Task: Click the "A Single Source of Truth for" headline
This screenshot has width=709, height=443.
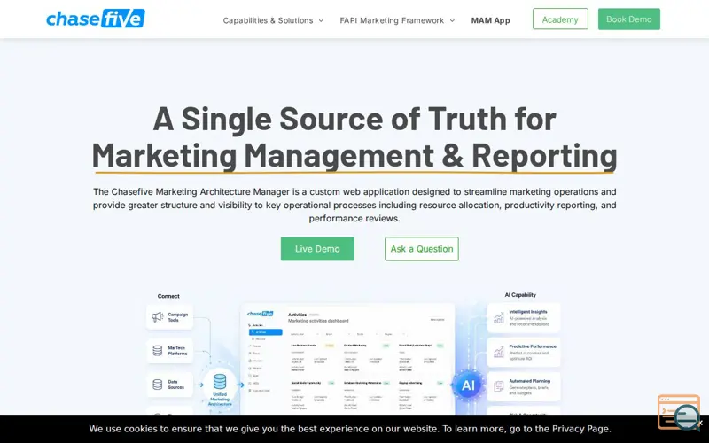Action: coord(354,119)
